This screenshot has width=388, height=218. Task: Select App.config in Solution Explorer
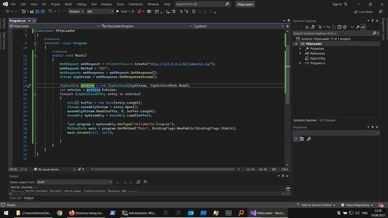click(x=318, y=58)
